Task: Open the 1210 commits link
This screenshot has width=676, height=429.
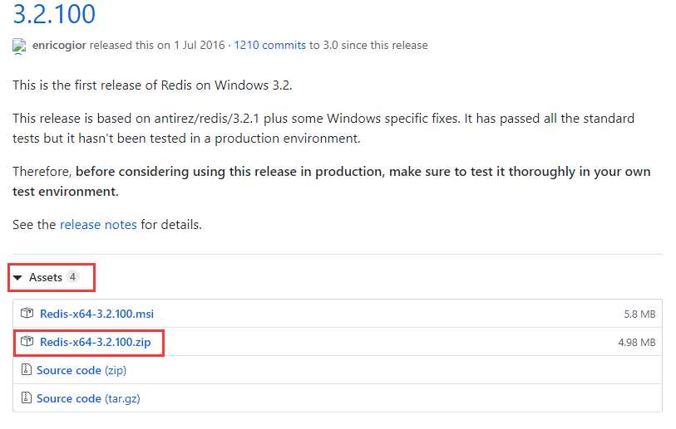Action: click(270, 45)
